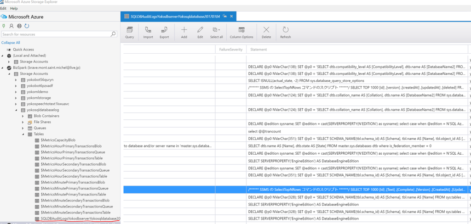Open account settings person icon

pyautogui.click(x=11, y=26)
